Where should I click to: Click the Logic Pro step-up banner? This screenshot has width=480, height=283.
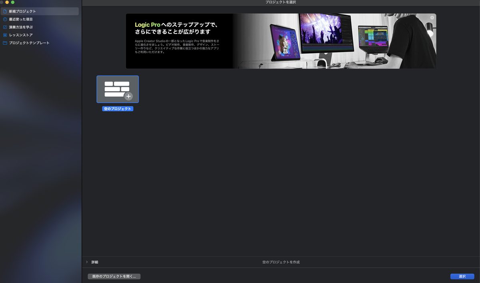coord(281,41)
